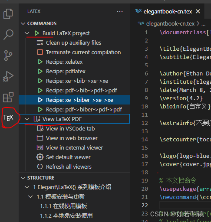The width and height of the screenshot is (211, 222).
Task: Jump to 1.1.2 本地免安装使用 in structure
Action: coord(66,215)
